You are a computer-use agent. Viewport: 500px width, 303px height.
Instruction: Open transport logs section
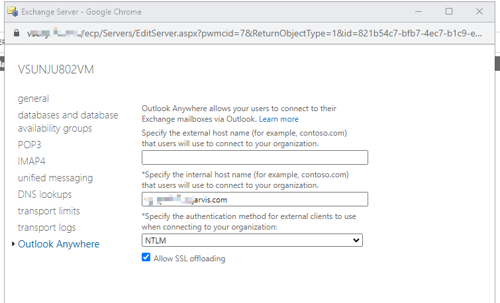(46, 228)
